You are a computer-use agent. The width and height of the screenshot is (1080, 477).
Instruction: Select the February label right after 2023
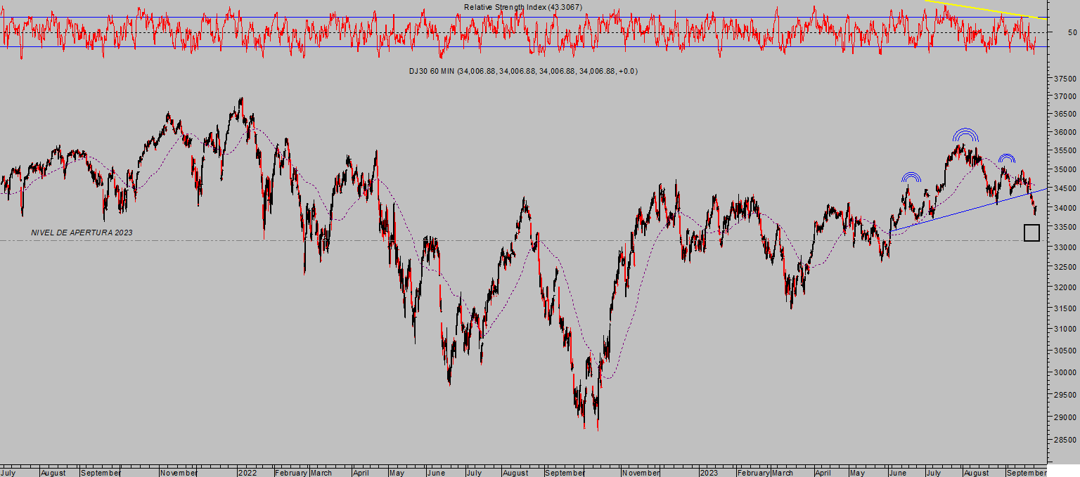click(x=752, y=473)
